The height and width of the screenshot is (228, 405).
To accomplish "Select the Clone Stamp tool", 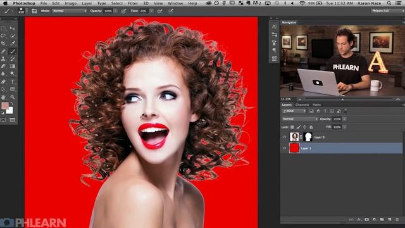I will [3, 59].
